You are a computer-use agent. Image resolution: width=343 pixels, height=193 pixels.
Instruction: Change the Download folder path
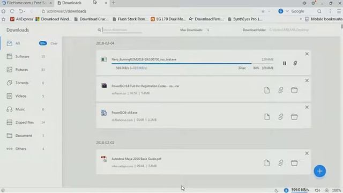click(289, 30)
